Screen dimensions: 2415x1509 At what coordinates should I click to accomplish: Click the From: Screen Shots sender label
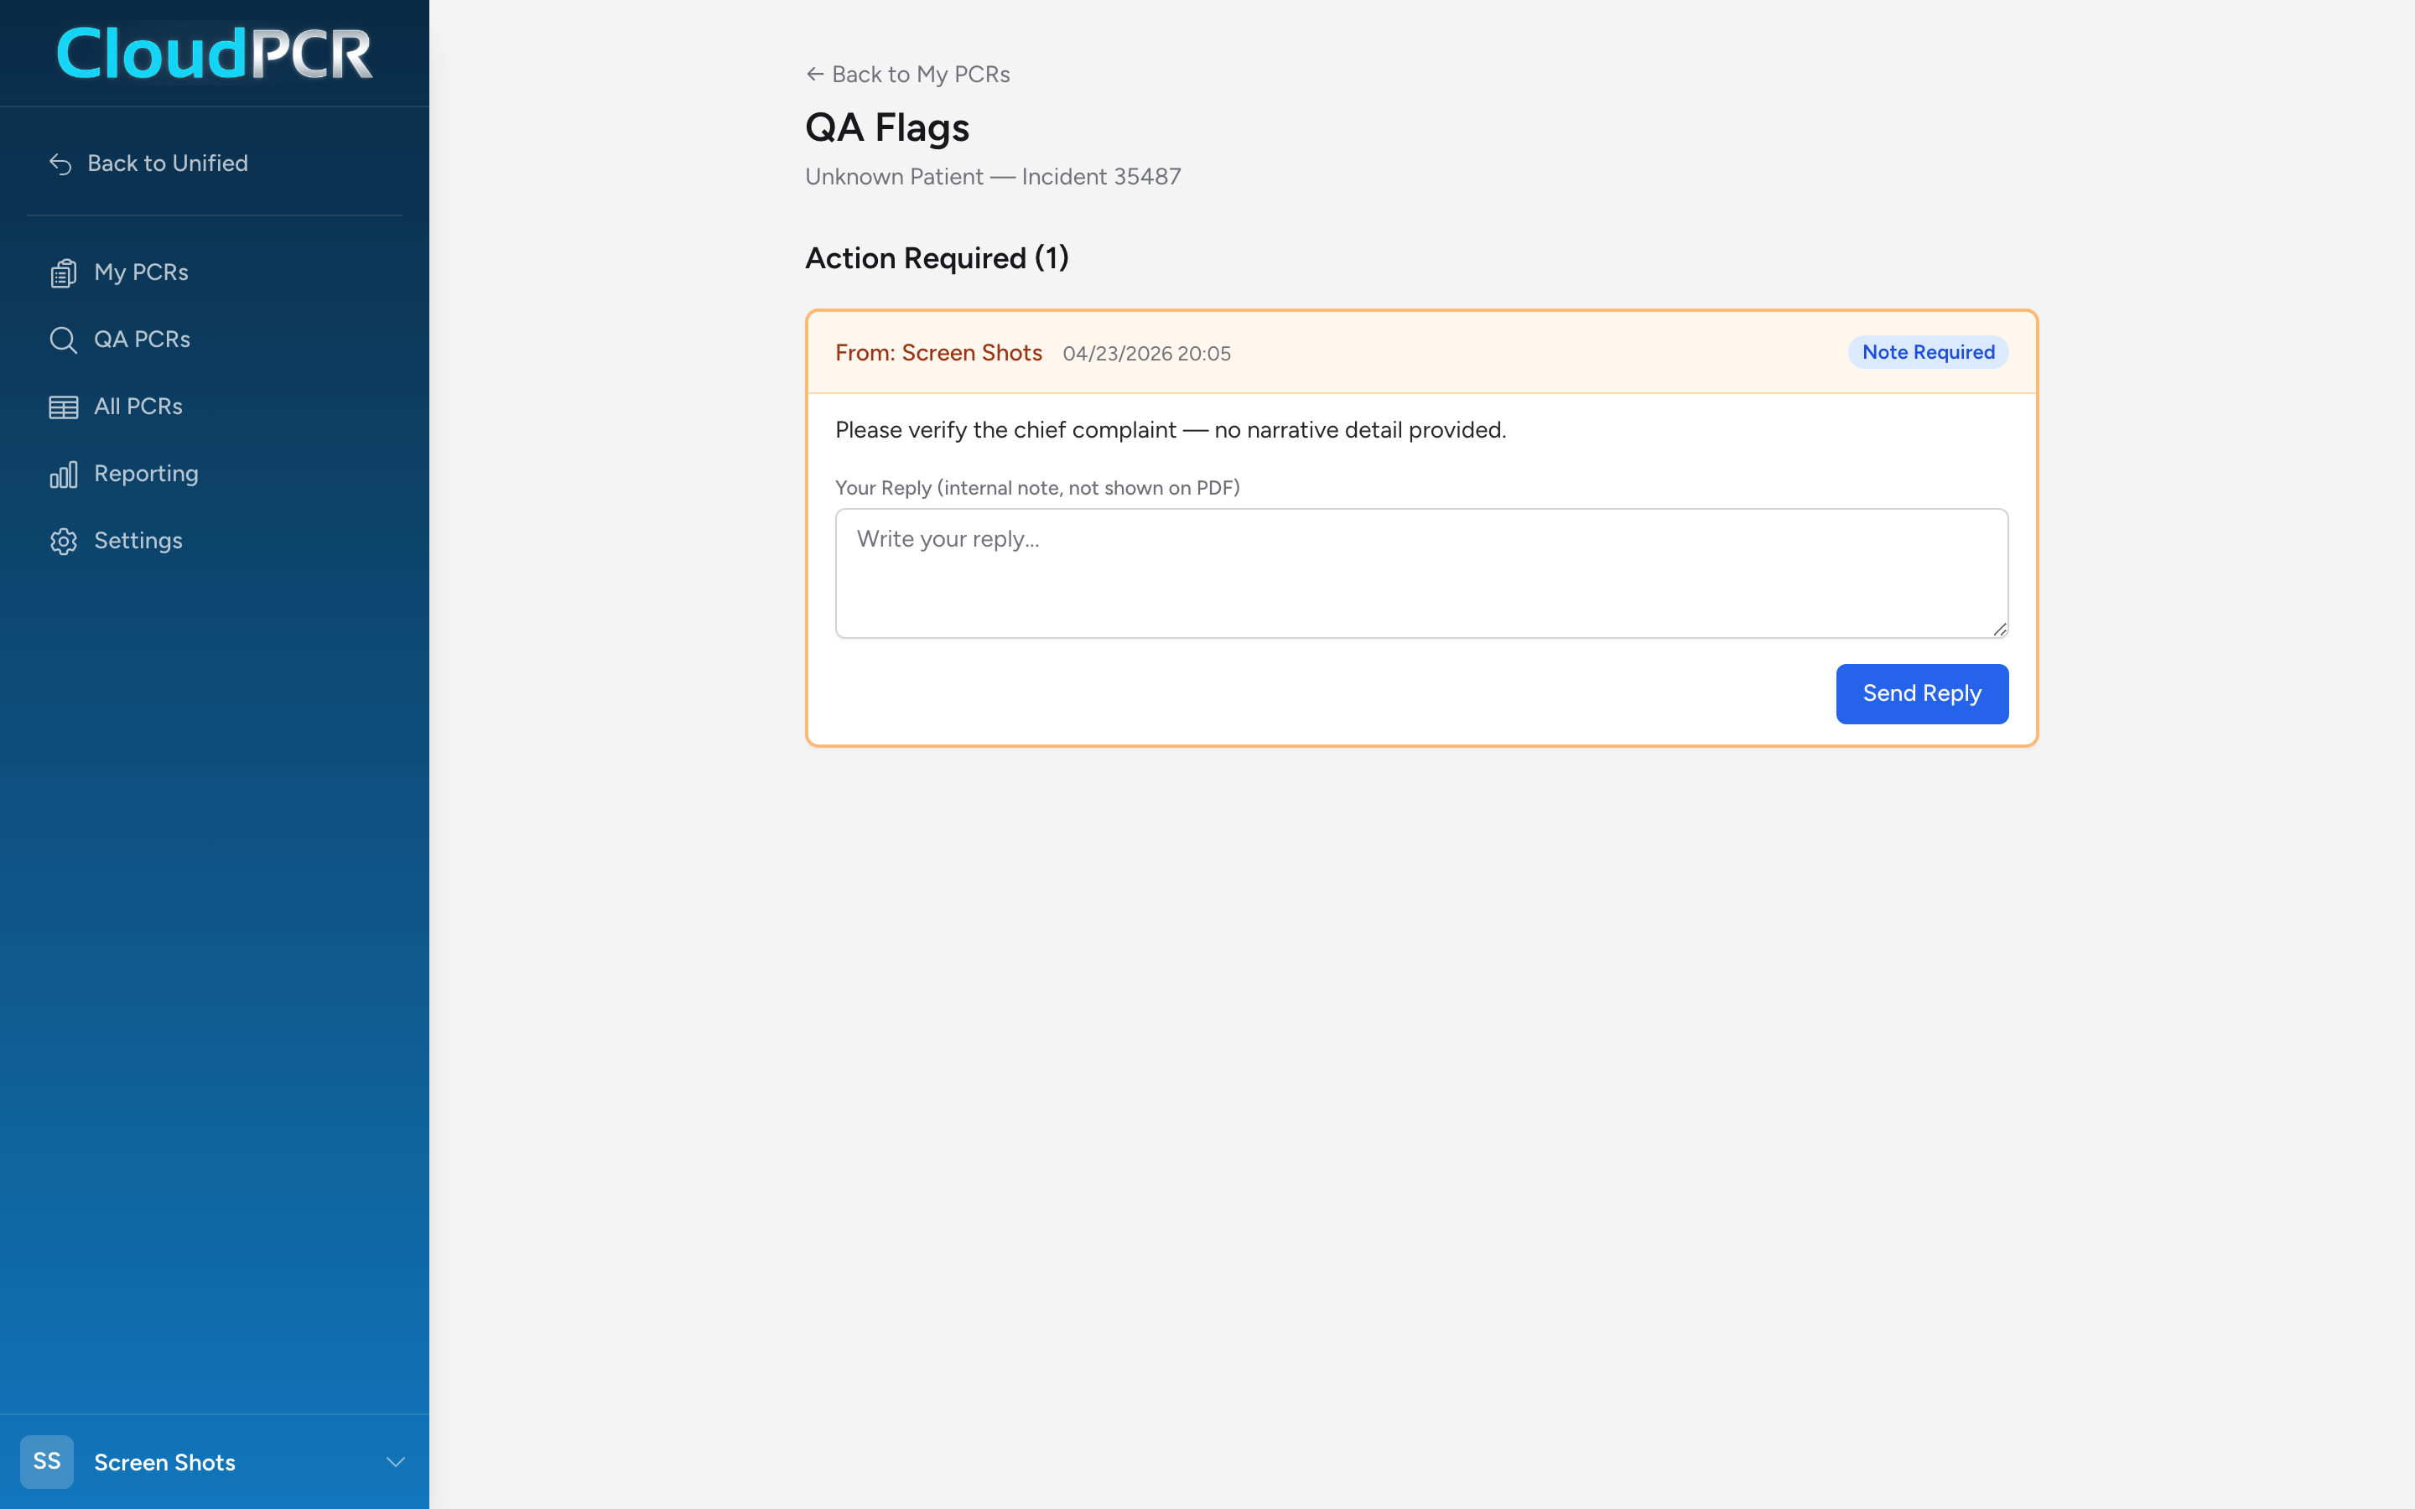pos(938,353)
